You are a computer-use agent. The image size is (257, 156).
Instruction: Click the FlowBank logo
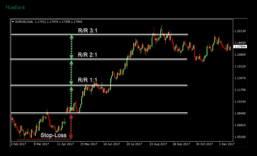pyautogui.click(x=16, y=7)
